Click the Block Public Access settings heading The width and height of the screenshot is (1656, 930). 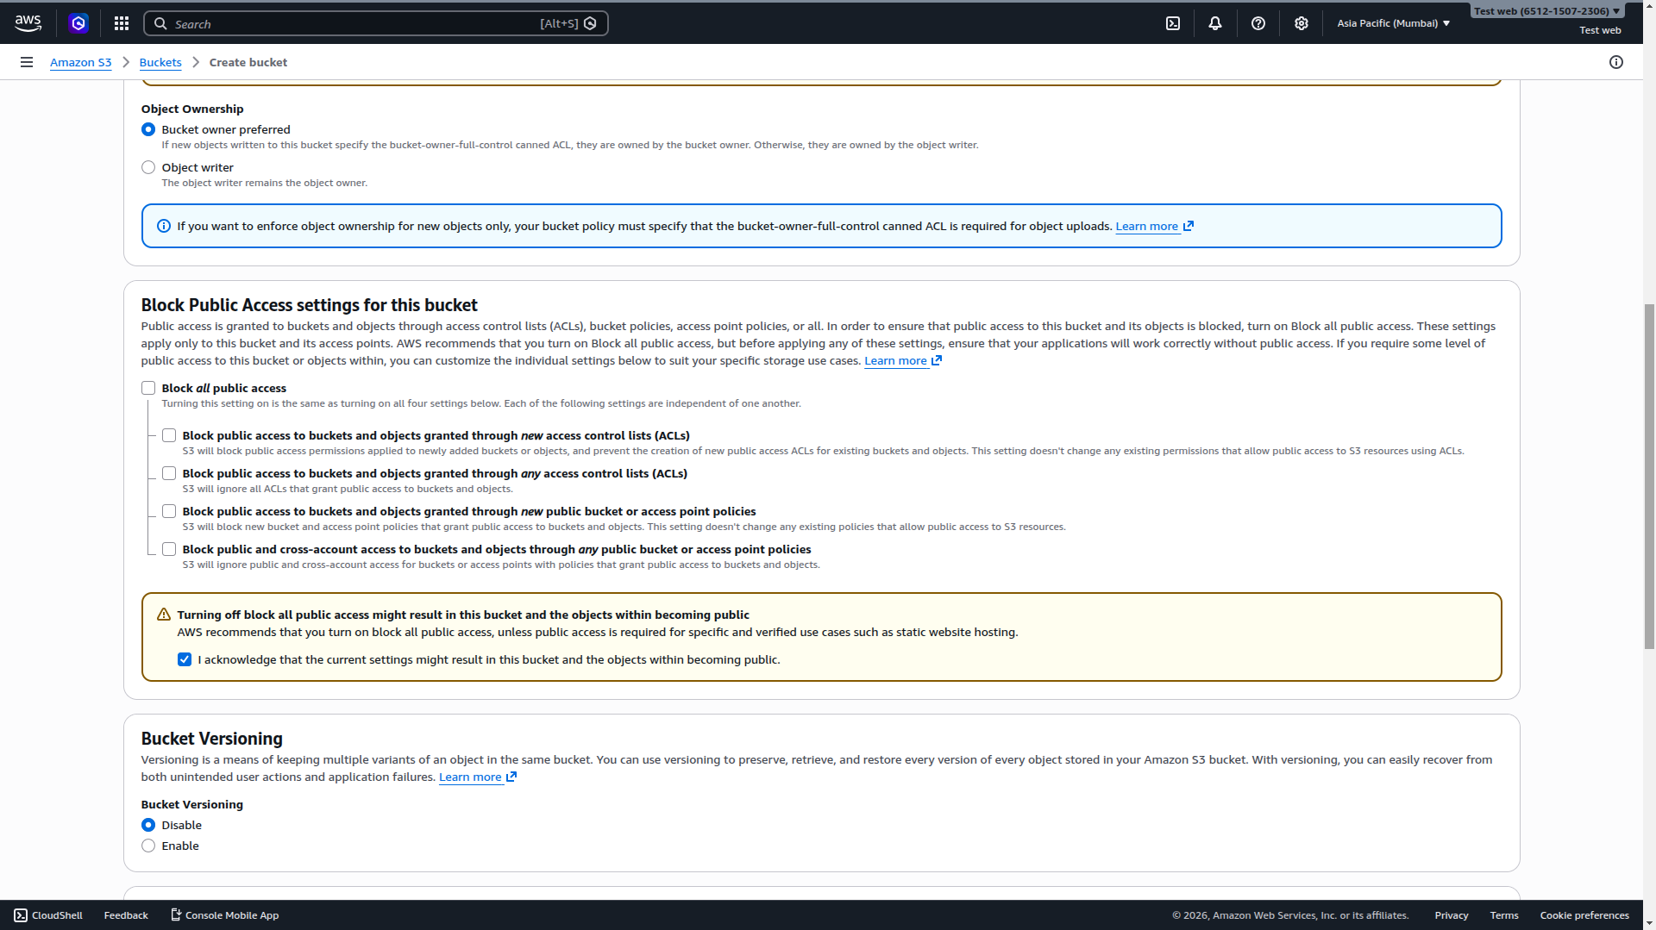309,305
